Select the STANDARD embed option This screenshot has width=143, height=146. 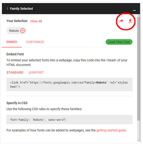tap(15, 73)
